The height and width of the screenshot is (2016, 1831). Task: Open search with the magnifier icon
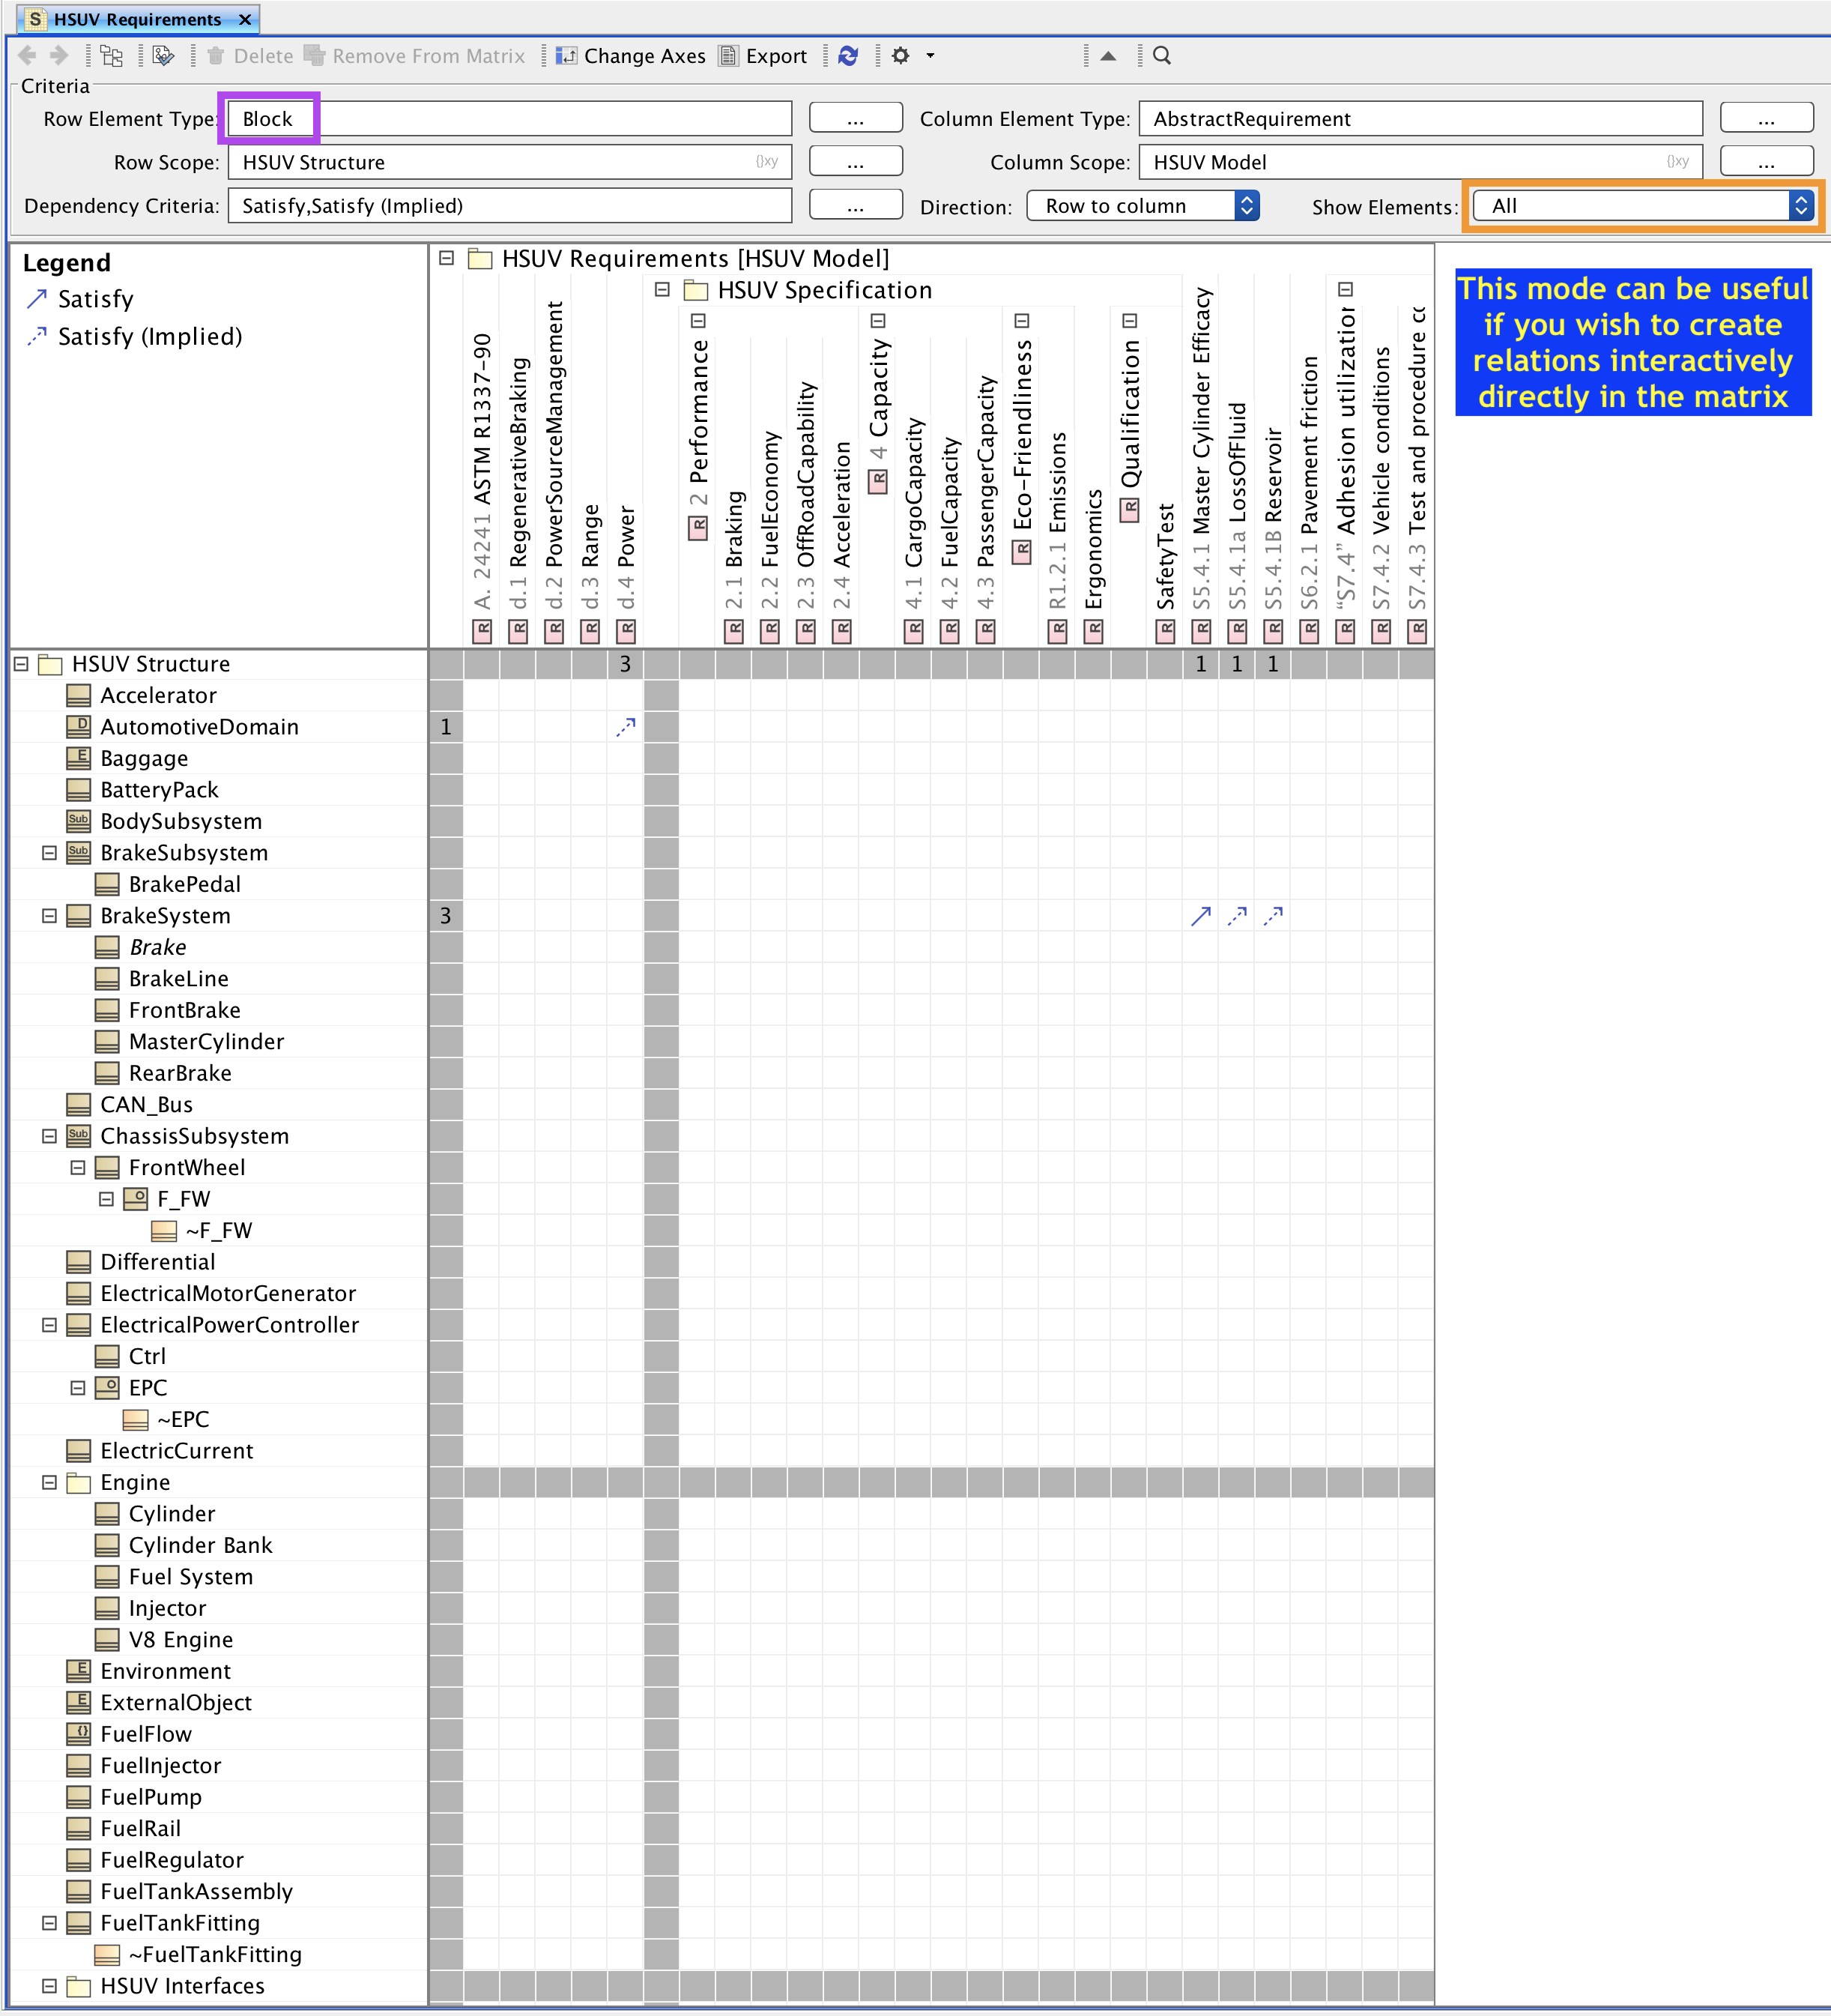pos(1160,56)
